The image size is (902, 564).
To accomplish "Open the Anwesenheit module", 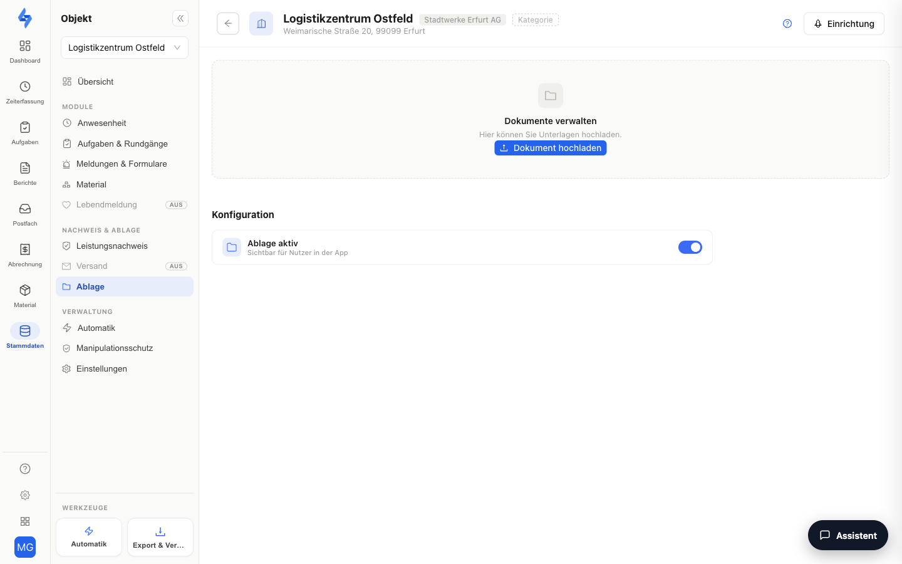I will (125, 123).
